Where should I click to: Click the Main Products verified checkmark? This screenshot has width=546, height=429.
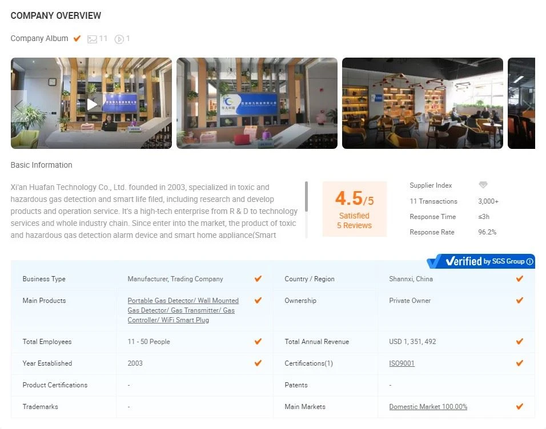tap(258, 300)
